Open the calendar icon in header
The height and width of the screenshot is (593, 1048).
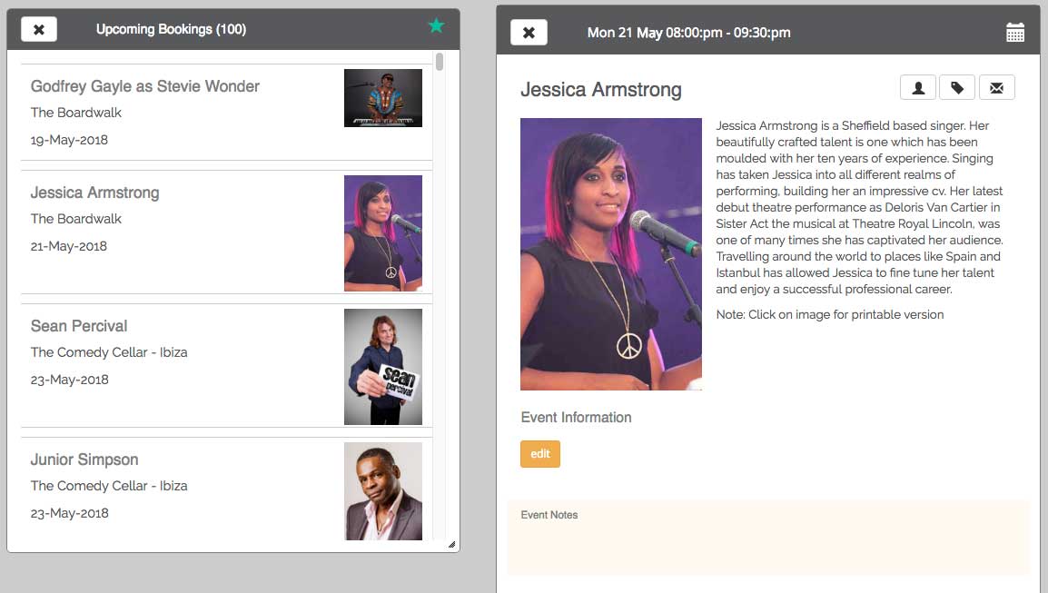coord(1014,32)
